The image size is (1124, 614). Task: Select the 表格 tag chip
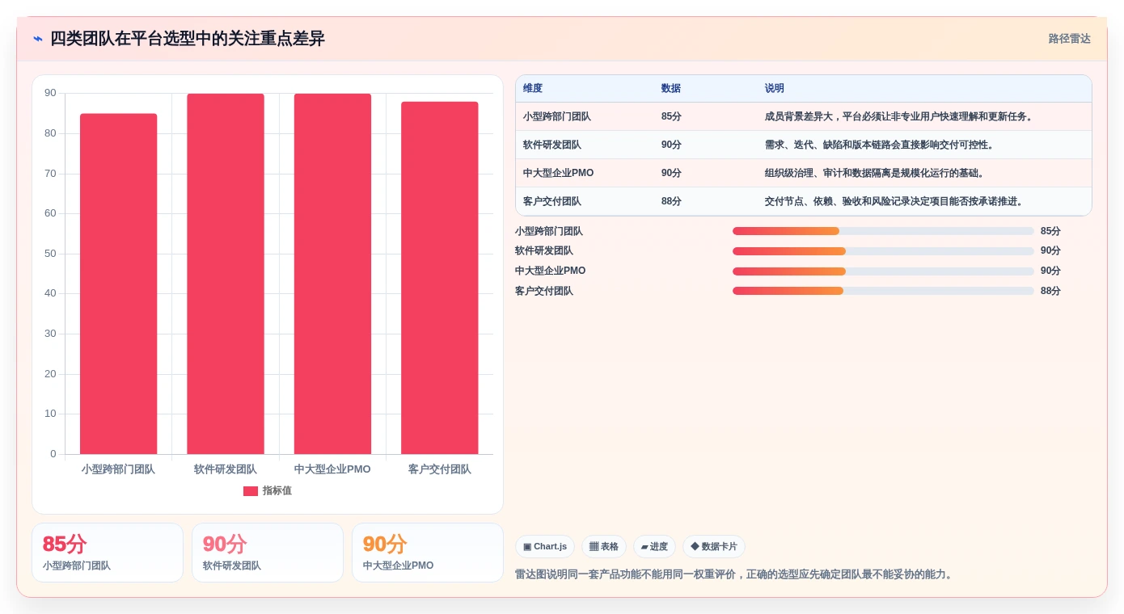[x=604, y=547]
